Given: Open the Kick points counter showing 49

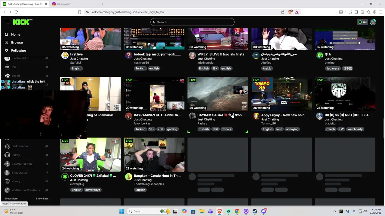Looking at the screenshot, I should point(362,22).
